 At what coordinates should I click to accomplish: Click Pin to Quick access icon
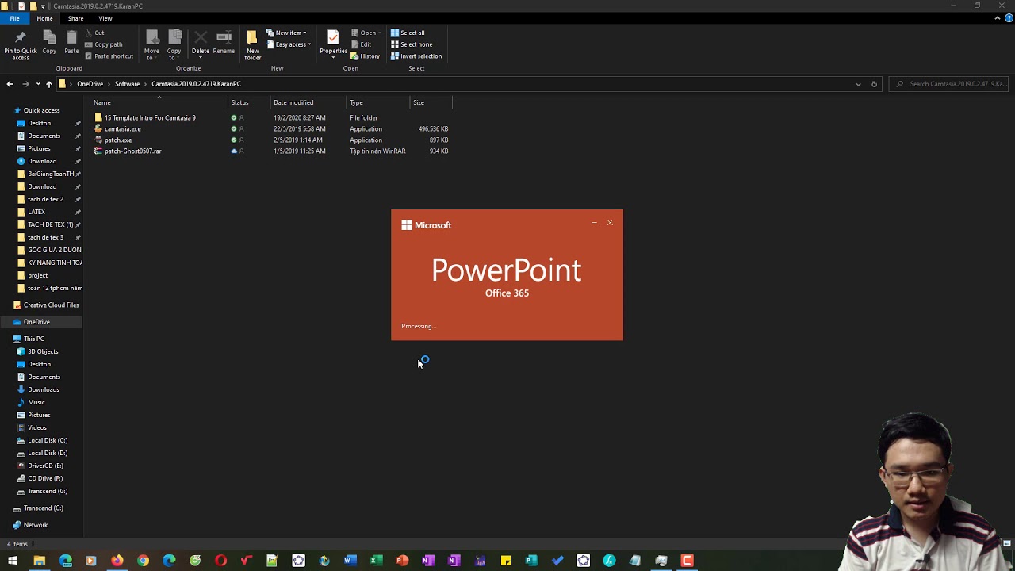point(21,44)
